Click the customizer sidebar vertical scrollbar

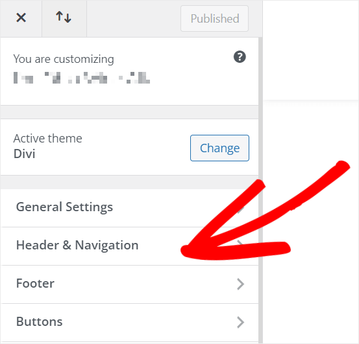point(260,190)
